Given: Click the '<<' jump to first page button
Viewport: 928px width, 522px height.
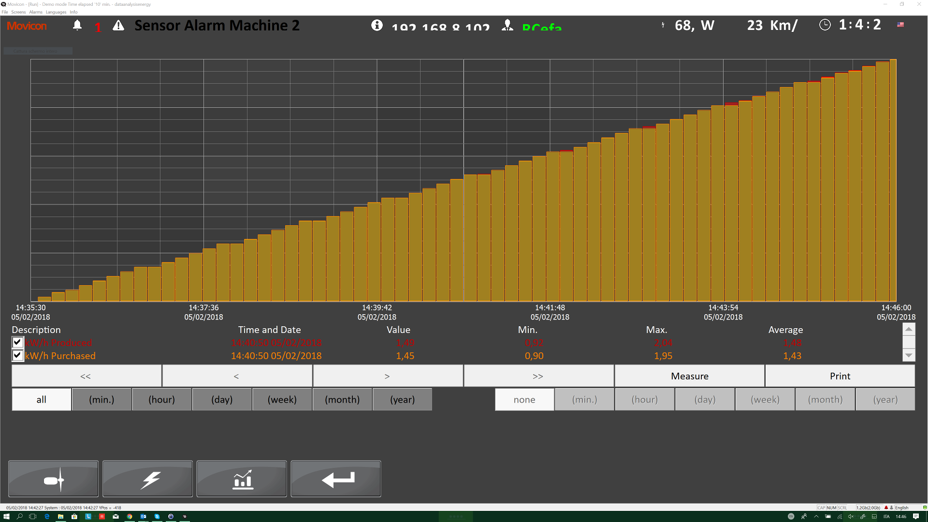Looking at the screenshot, I should (87, 376).
